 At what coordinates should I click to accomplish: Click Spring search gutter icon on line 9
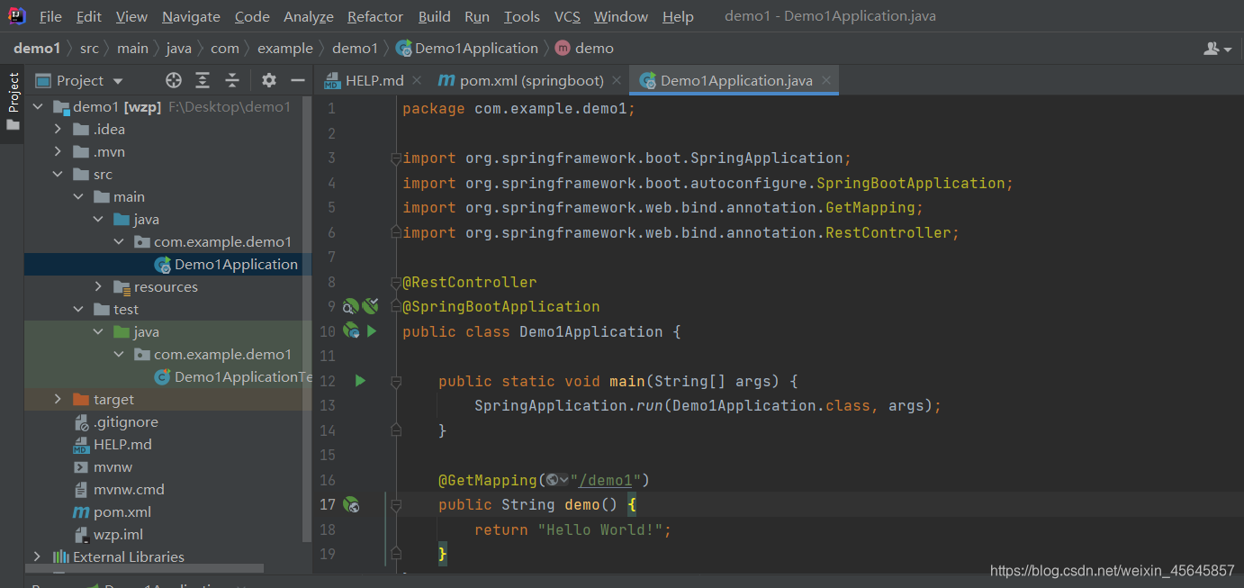coord(351,306)
